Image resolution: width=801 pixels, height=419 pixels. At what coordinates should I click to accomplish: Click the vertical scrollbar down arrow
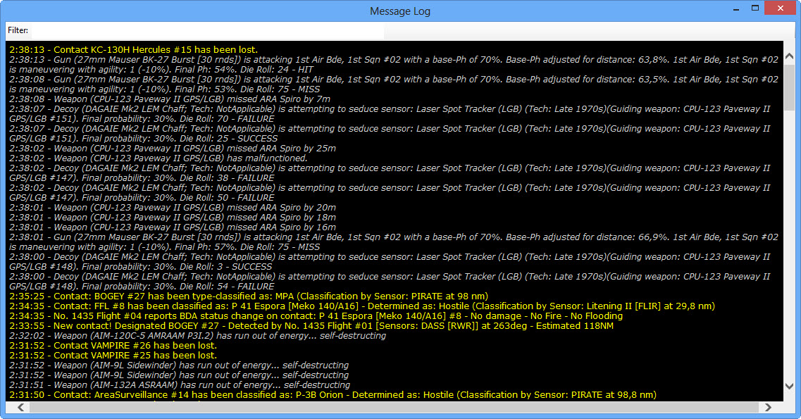789,387
